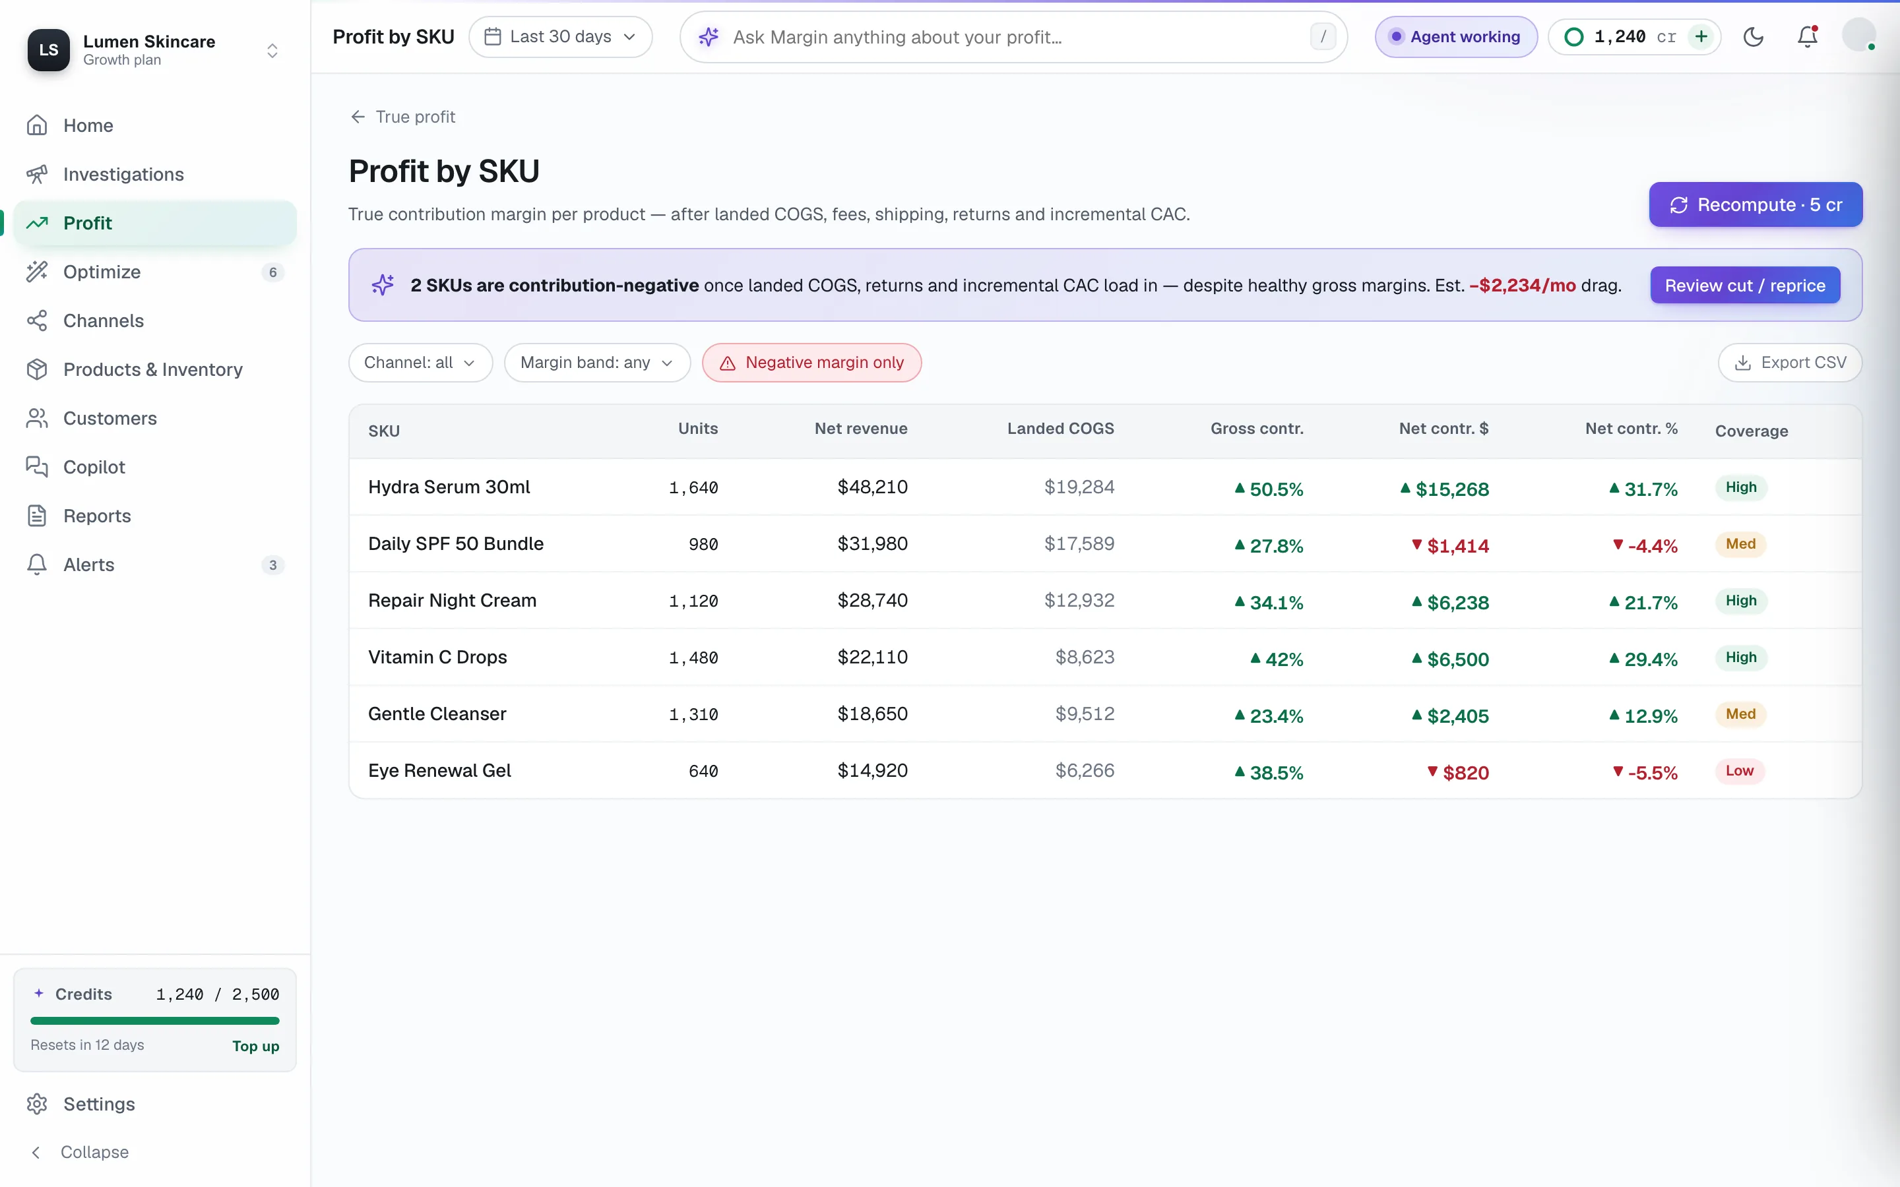Select the Profit sidebar item
Viewport: 1900px width, 1187px height.
click(154, 223)
